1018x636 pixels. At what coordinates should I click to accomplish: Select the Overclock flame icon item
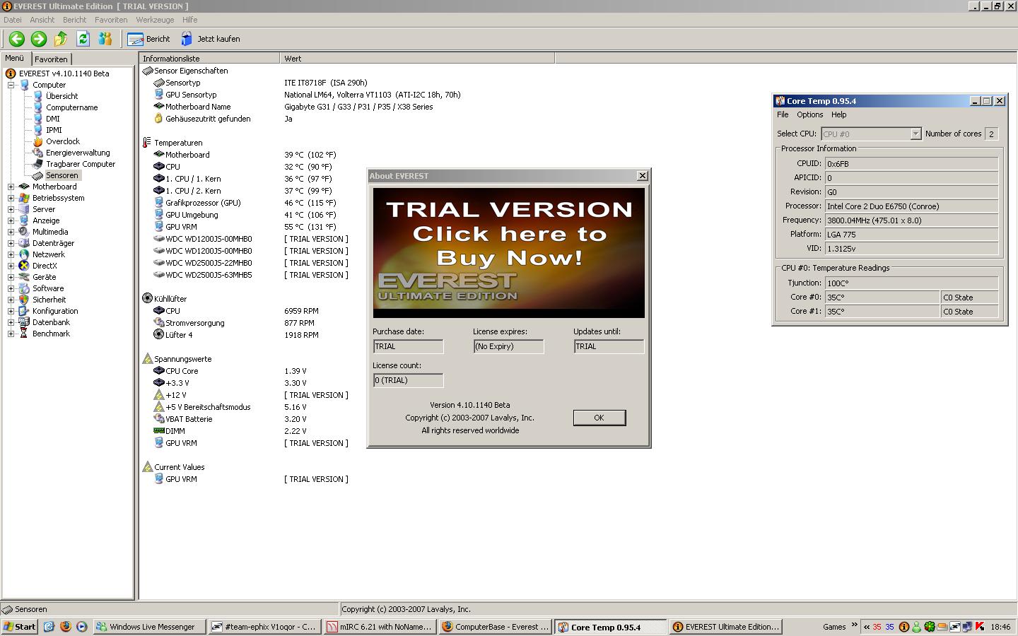[x=38, y=141]
